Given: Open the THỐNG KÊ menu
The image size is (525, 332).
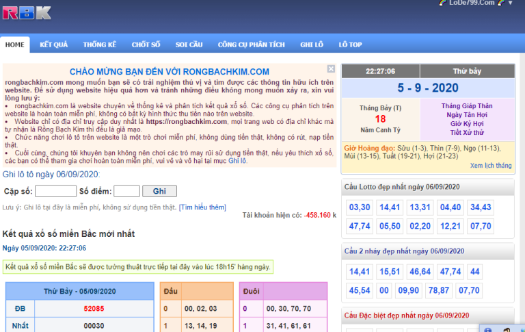Looking at the screenshot, I should coord(99,44).
